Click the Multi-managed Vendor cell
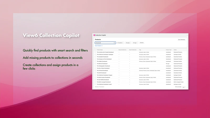Image resolution: width=210 pixels, height=118 pixels. pos(178,82)
